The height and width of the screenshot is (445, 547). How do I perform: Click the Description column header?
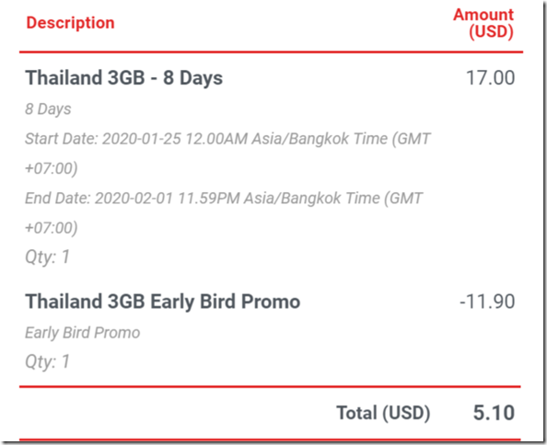point(71,23)
